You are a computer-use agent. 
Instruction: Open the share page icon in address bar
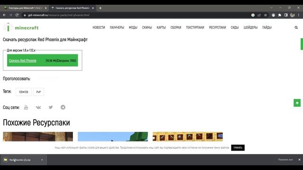point(259,15)
